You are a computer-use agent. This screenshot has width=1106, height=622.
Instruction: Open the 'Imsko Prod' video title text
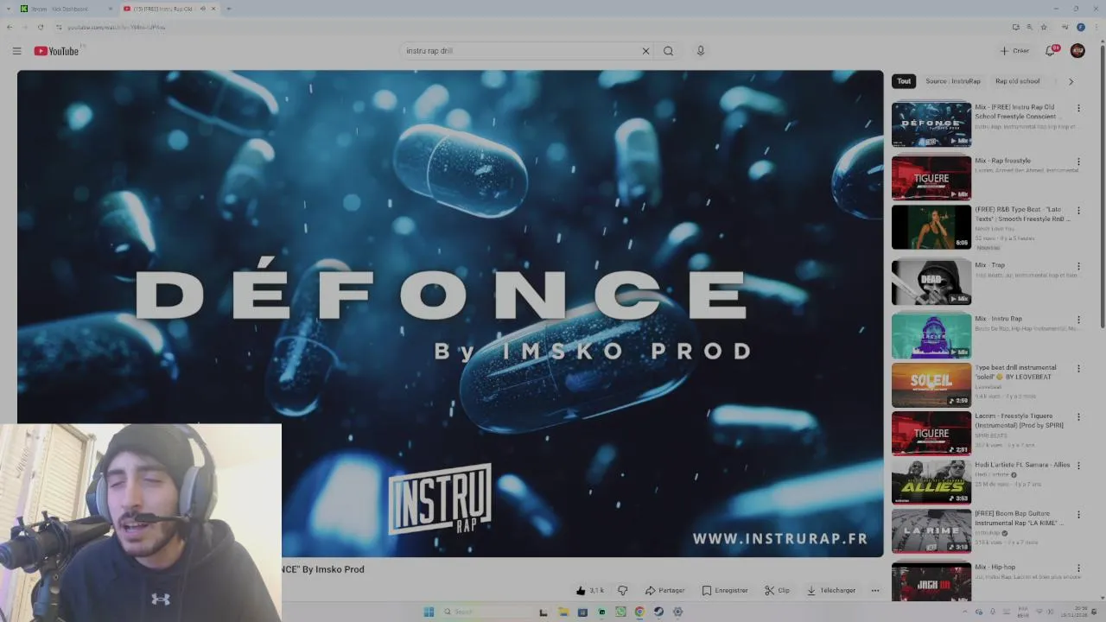[x=323, y=569]
